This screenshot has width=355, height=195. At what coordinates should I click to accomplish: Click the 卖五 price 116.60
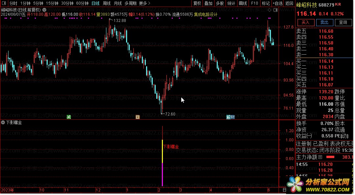pyautogui.click(x=326, y=31)
